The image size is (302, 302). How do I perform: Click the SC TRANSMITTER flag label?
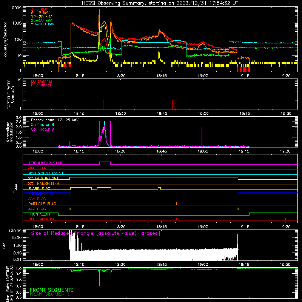pyautogui.click(x=44, y=183)
